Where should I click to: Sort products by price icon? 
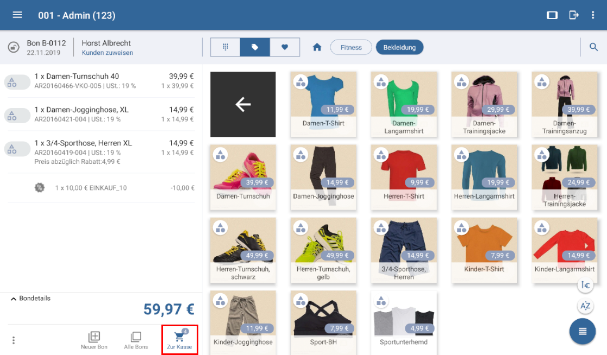pyautogui.click(x=585, y=285)
